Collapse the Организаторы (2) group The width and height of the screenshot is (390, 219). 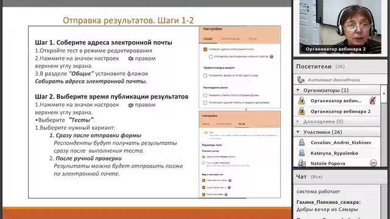coord(298,90)
